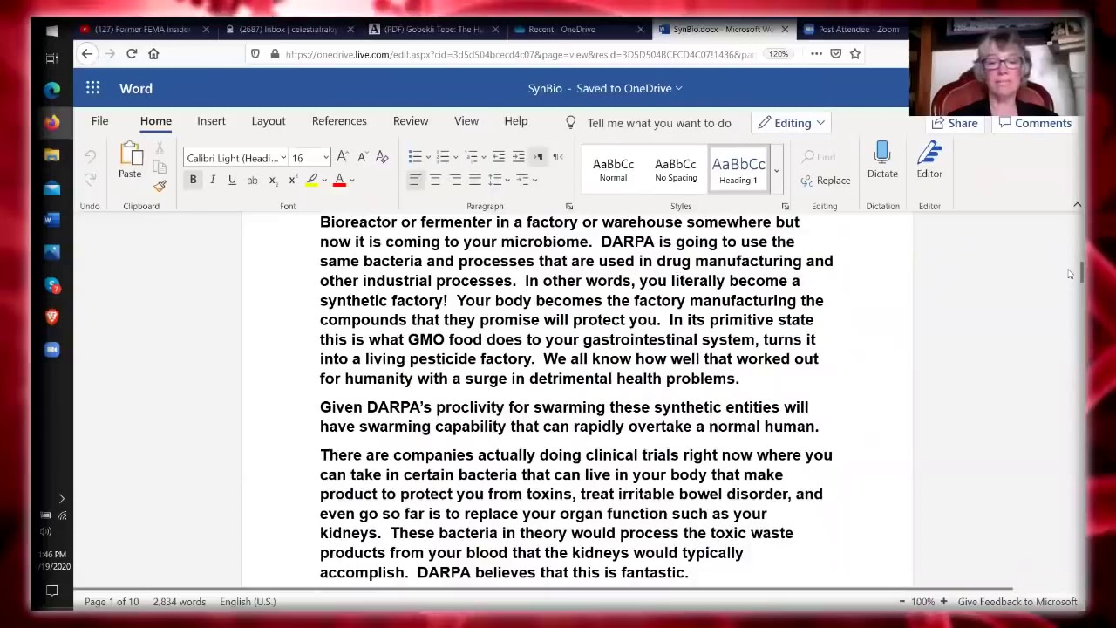Toggle Bold formatting
Image resolution: width=1116 pixels, height=628 pixels.
(x=193, y=180)
